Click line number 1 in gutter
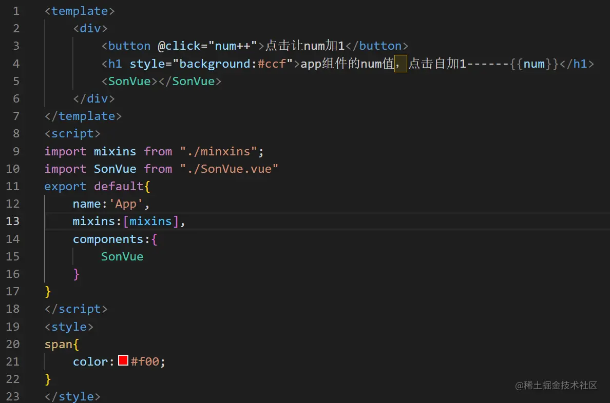 click(x=16, y=11)
